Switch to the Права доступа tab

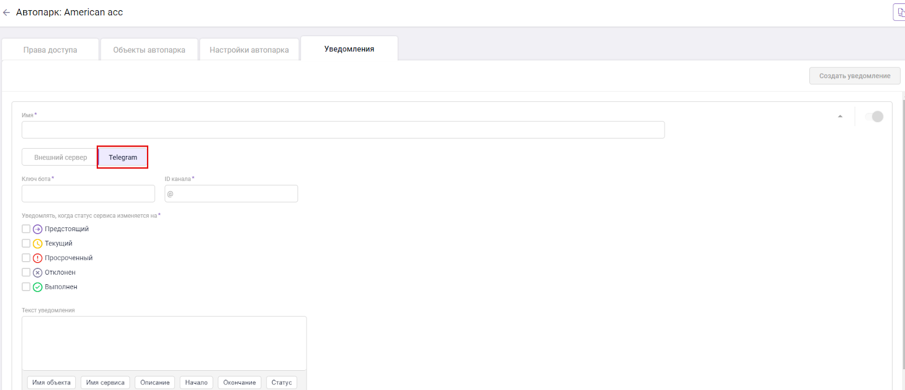[50, 50]
